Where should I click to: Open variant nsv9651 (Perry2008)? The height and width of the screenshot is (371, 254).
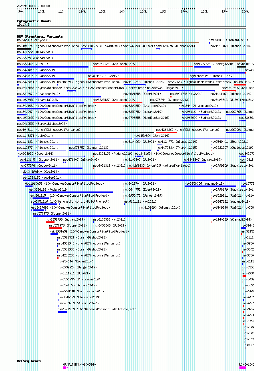(x=33, y=40)
